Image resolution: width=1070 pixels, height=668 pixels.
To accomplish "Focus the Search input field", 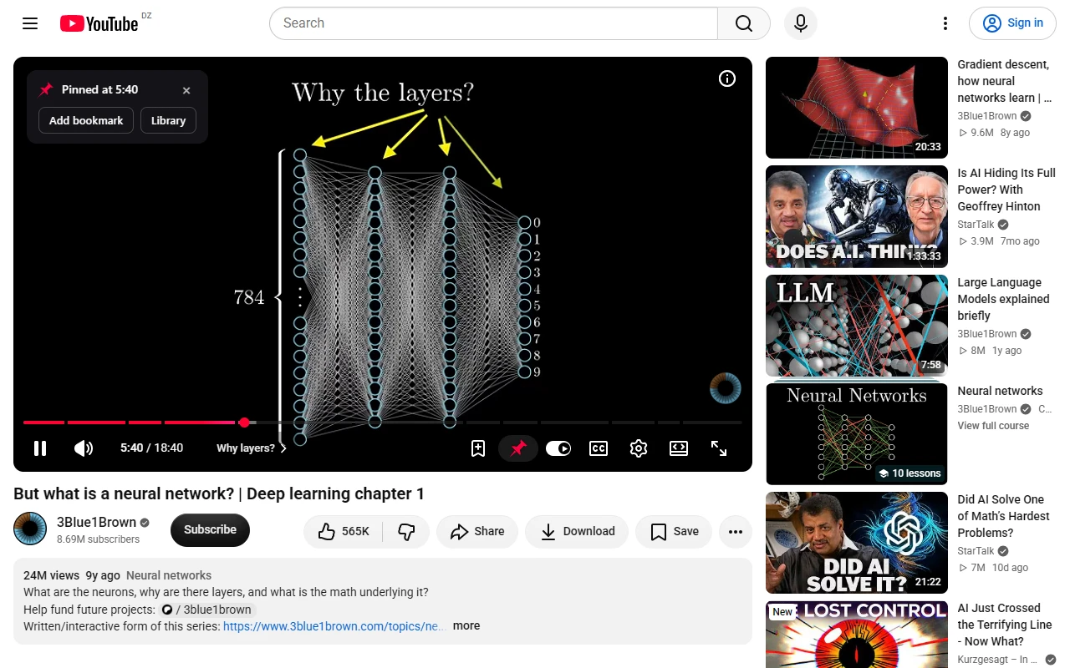I will [x=493, y=23].
